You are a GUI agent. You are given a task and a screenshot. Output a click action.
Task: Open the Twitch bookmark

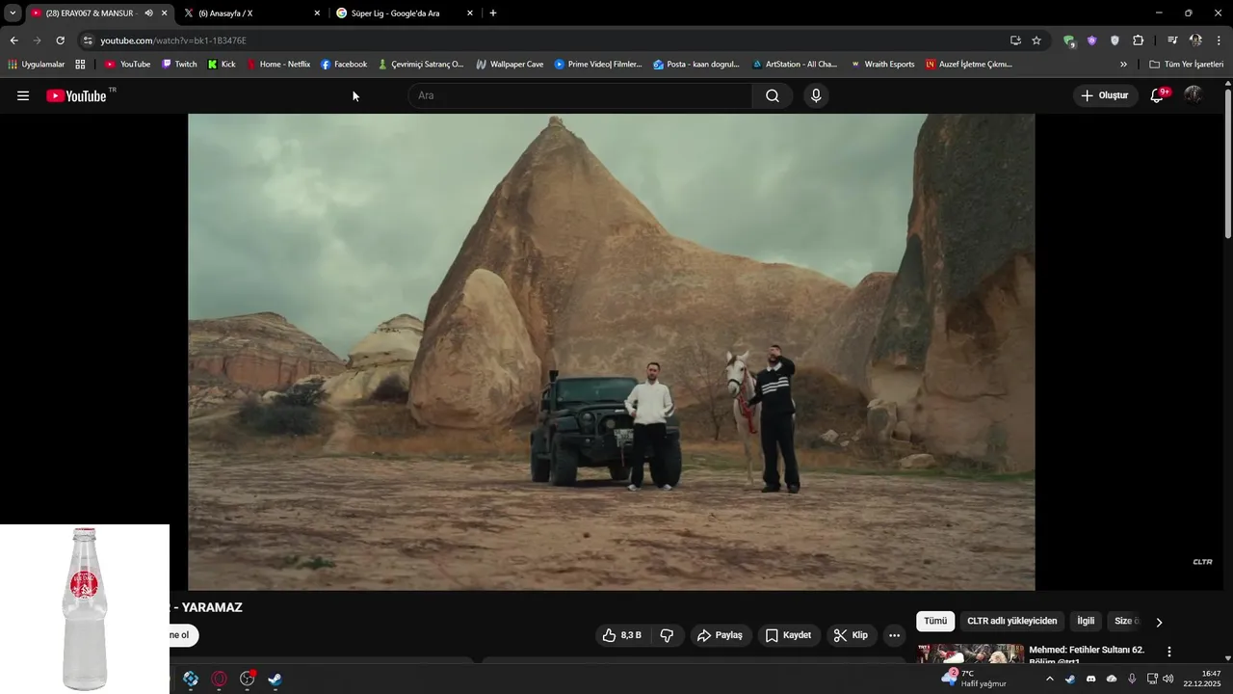pyautogui.click(x=179, y=65)
